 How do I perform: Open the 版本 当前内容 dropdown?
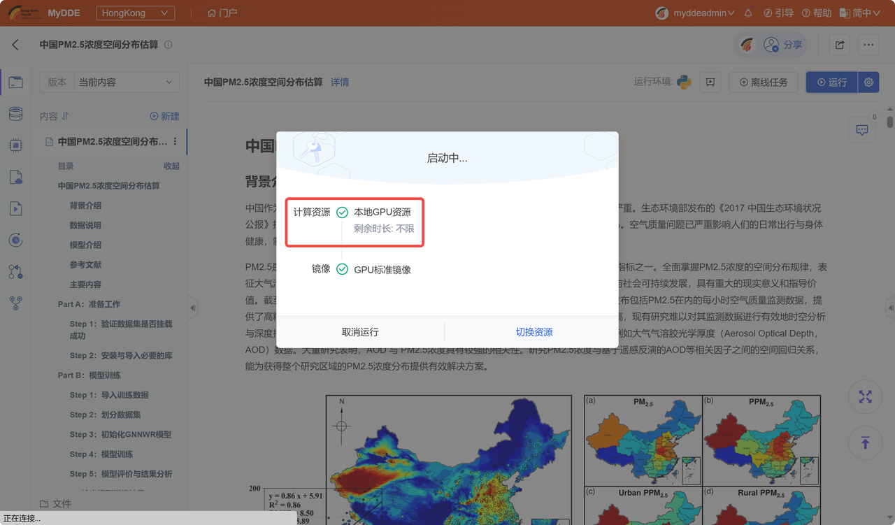(x=110, y=82)
